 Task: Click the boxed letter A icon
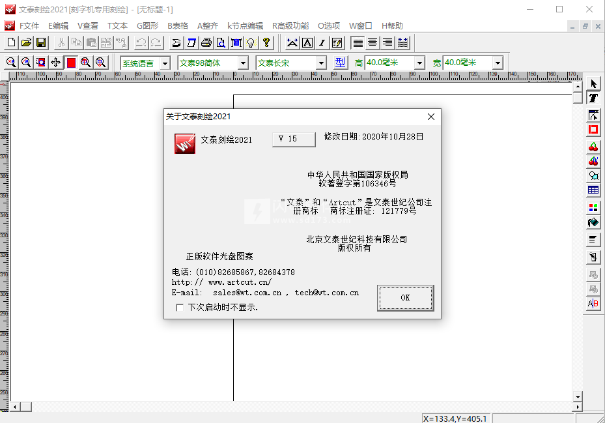(x=307, y=42)
